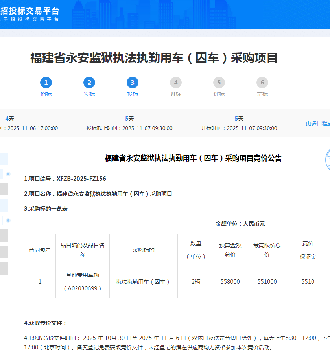
Task: Click the project number XFZB-2025-FZ156
Action: (81, 179)
